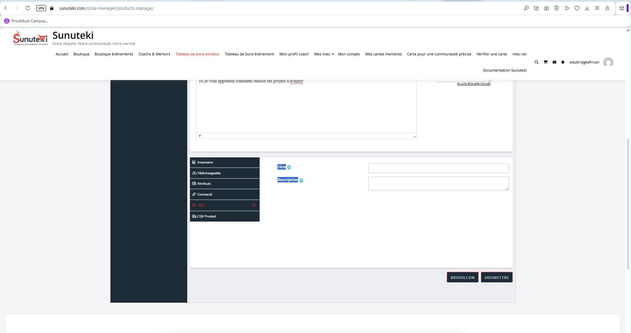This screenshot has width=631, height=333.
Task: Click the browser snapshot camera icon
Action: (547, 8)
